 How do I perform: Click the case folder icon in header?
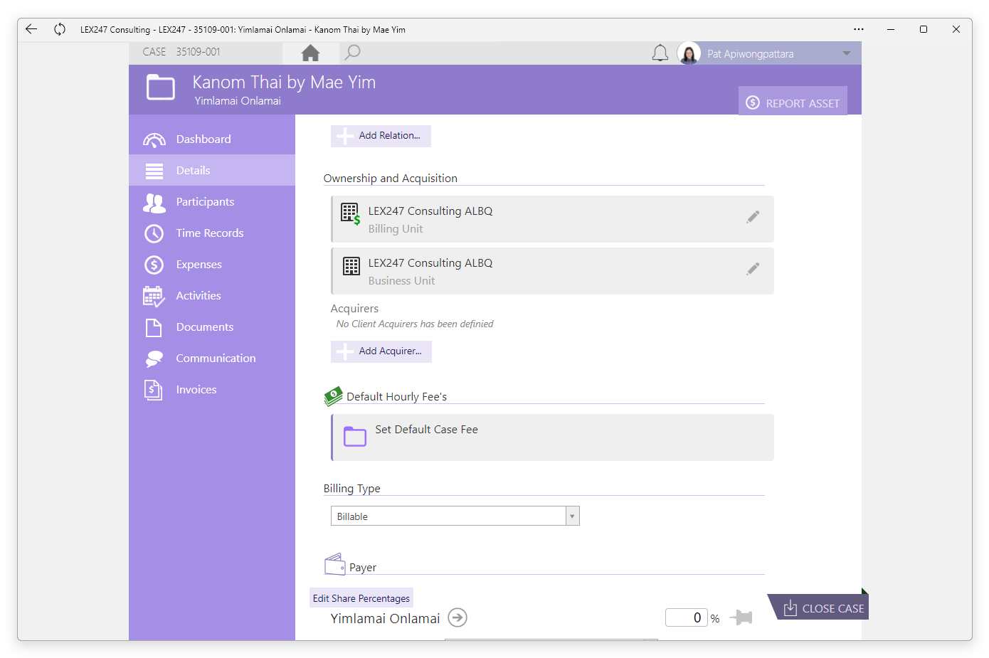161,87
